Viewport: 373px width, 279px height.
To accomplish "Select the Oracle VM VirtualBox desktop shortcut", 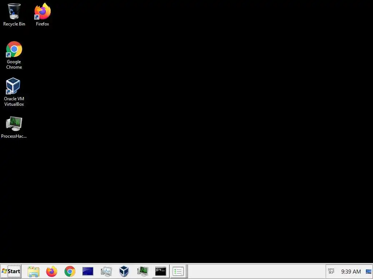I will click(x=14, y=92).
